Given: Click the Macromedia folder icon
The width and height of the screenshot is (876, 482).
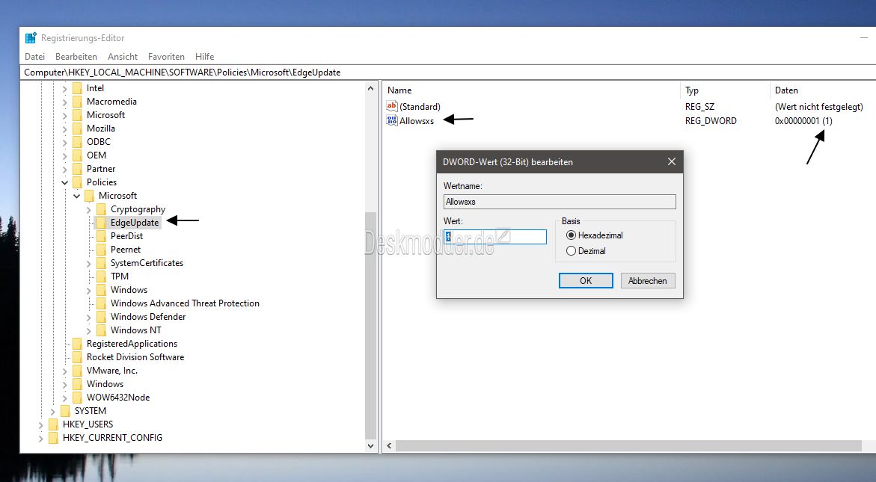Looking at the screenshot, I should [77, 102].
